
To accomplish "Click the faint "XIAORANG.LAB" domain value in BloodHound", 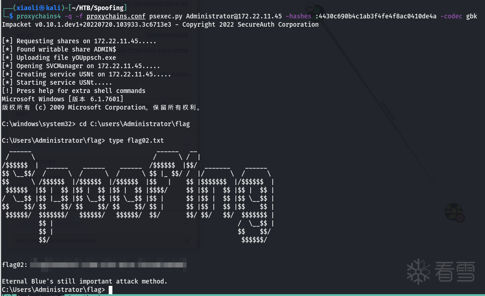I will [x=167, y=35].
